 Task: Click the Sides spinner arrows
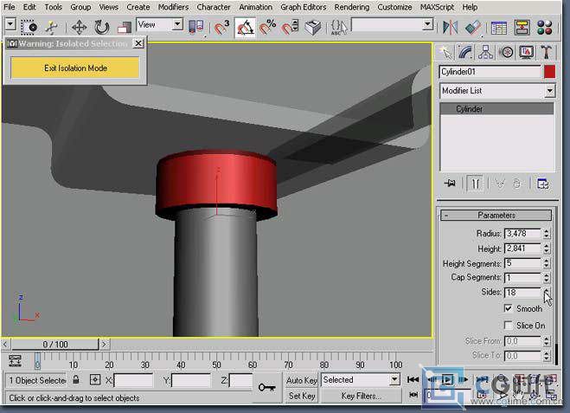pyautogui.click(x=547, y=292)
